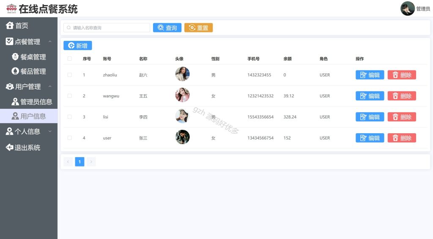
Task: Click the avatar of 张三
Action: [x=182, y=137]
